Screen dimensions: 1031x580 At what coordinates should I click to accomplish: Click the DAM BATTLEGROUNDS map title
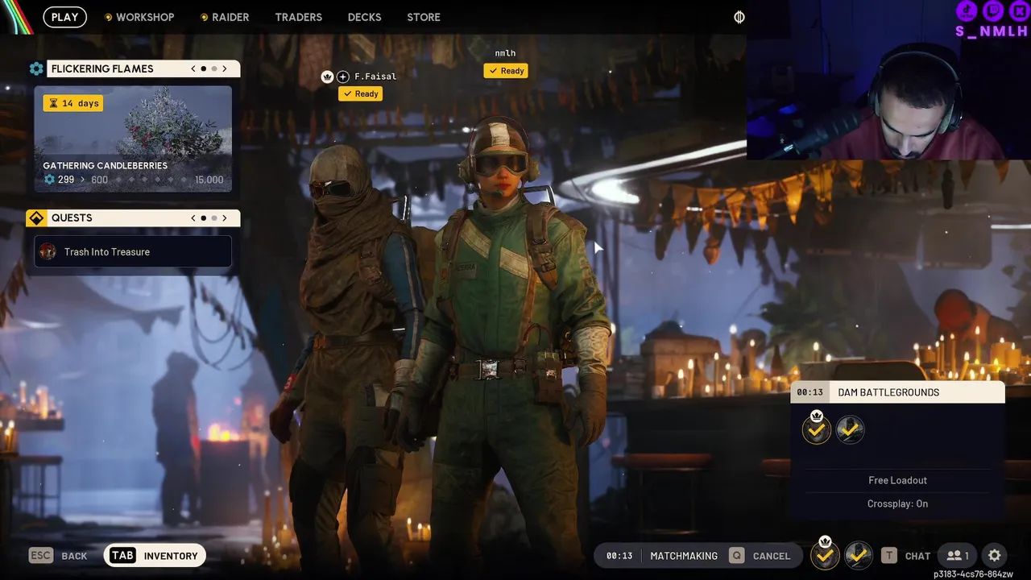[888, 392]
